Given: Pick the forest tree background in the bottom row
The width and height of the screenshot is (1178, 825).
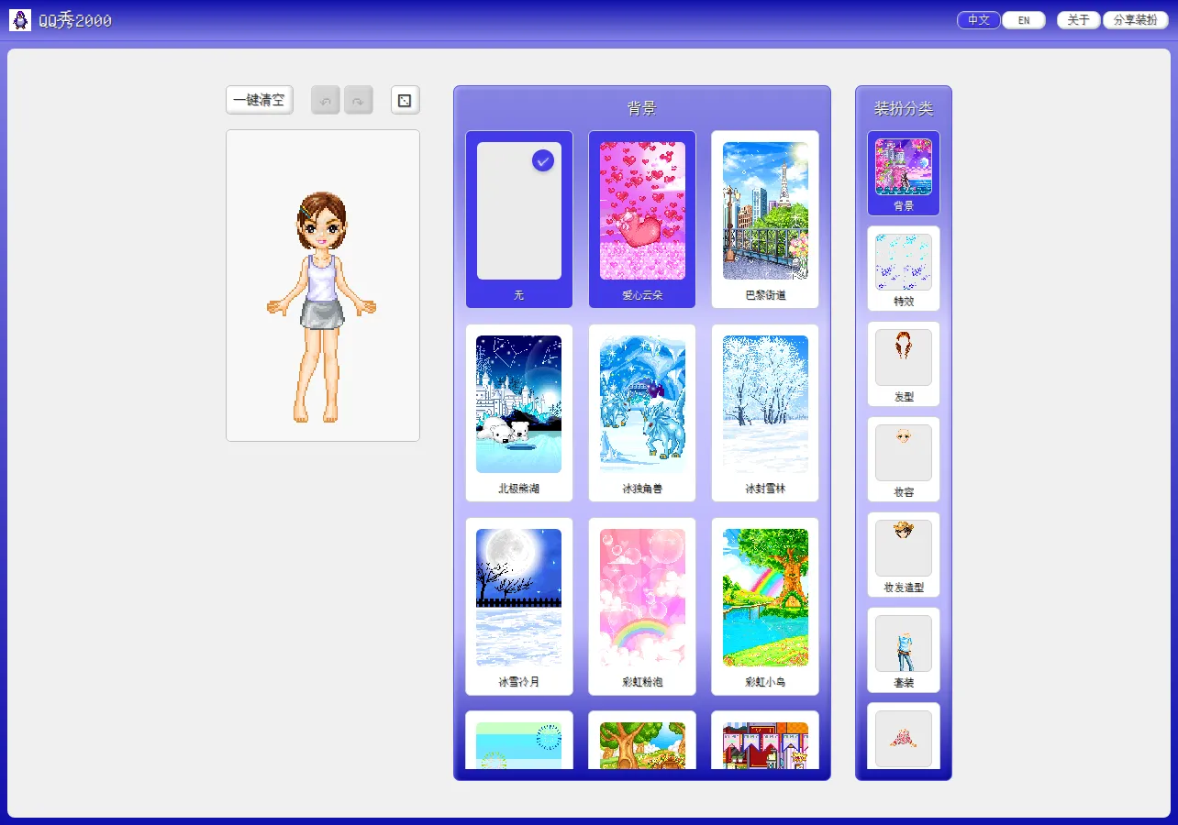Looking at the screenshot, I should [642, 741].
